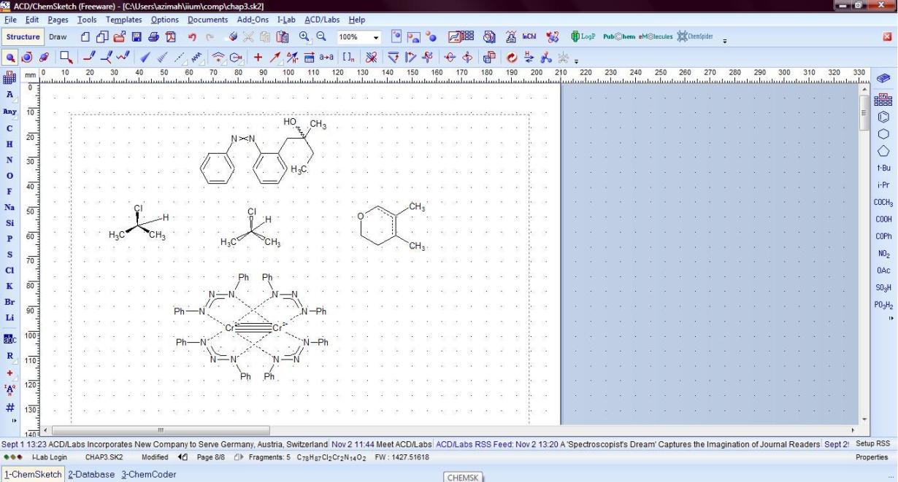
Task: Click I-Lab Login in status bar
Action: point(49,457)
